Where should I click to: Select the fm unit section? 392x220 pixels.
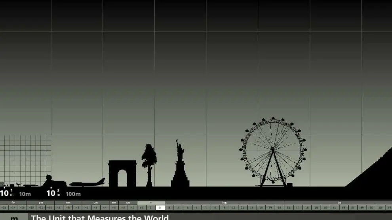13,203
